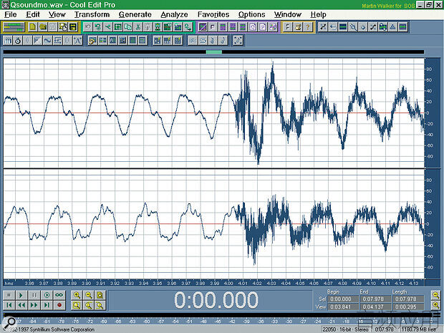Click the Open file folder icon
The width and height of the screenshot is (444, 333).
click(43, 27)
